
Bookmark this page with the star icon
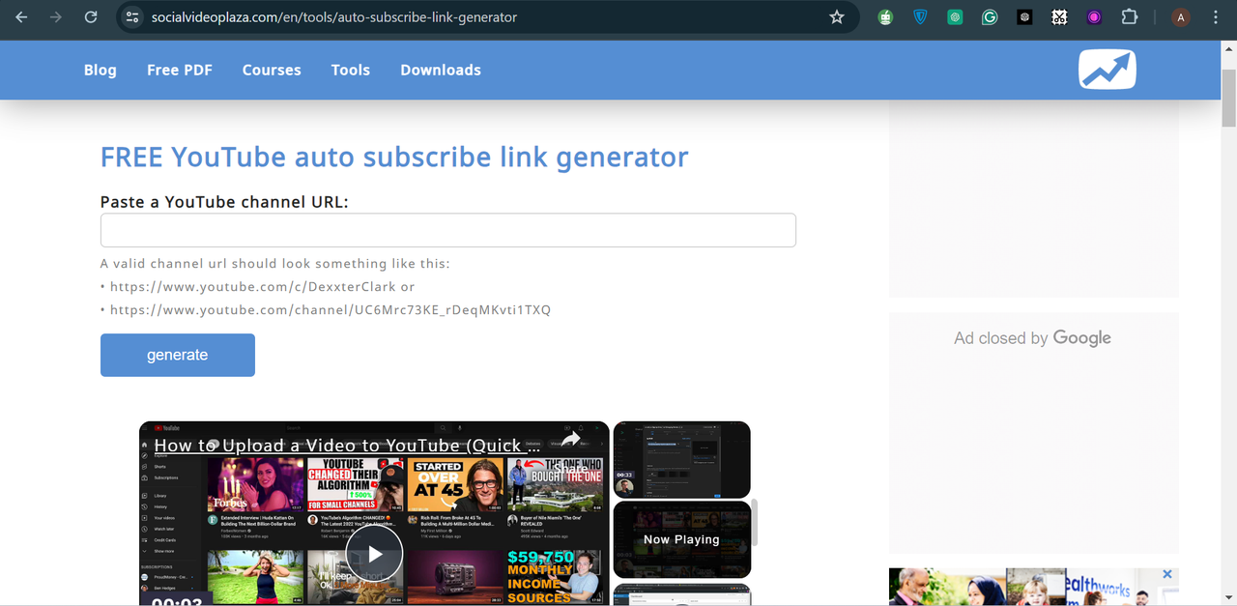[837, 17]
